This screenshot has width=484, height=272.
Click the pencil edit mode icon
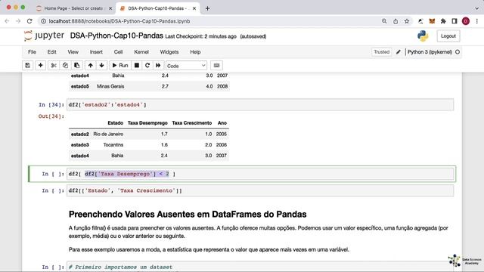pos(399,52)
